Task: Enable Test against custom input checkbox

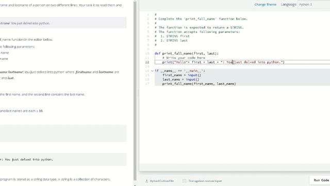Action: 185,181
